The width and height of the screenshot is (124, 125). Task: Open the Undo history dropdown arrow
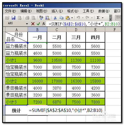pyautogui.click(x=83, y=18)
